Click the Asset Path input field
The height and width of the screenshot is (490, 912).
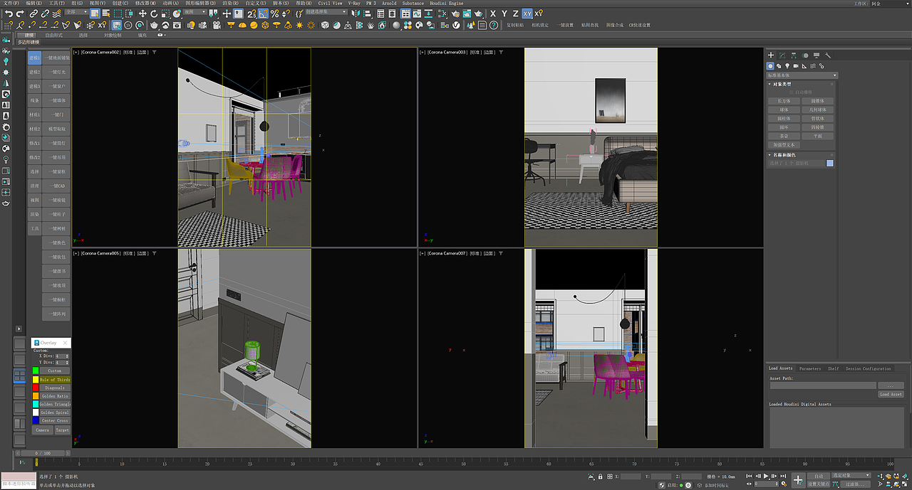tap(823, 385)
